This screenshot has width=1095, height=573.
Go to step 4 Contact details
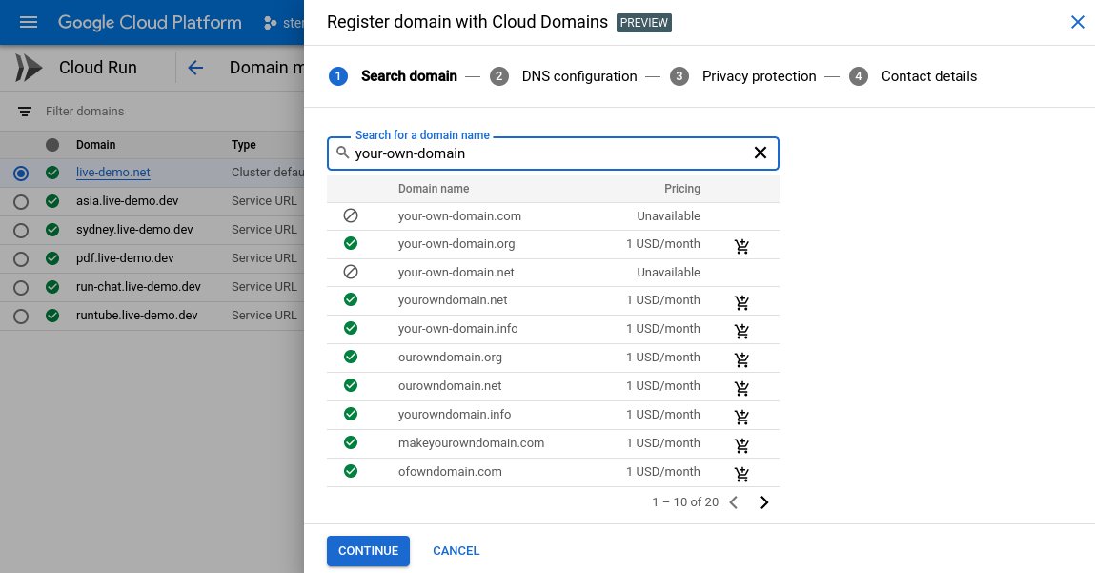(x=913, y=76)
